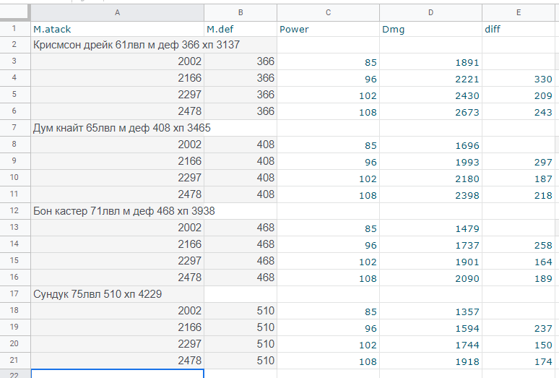Click the select-all corner box
This screenshot has width=559, height=378.
[x=14, y=12]
